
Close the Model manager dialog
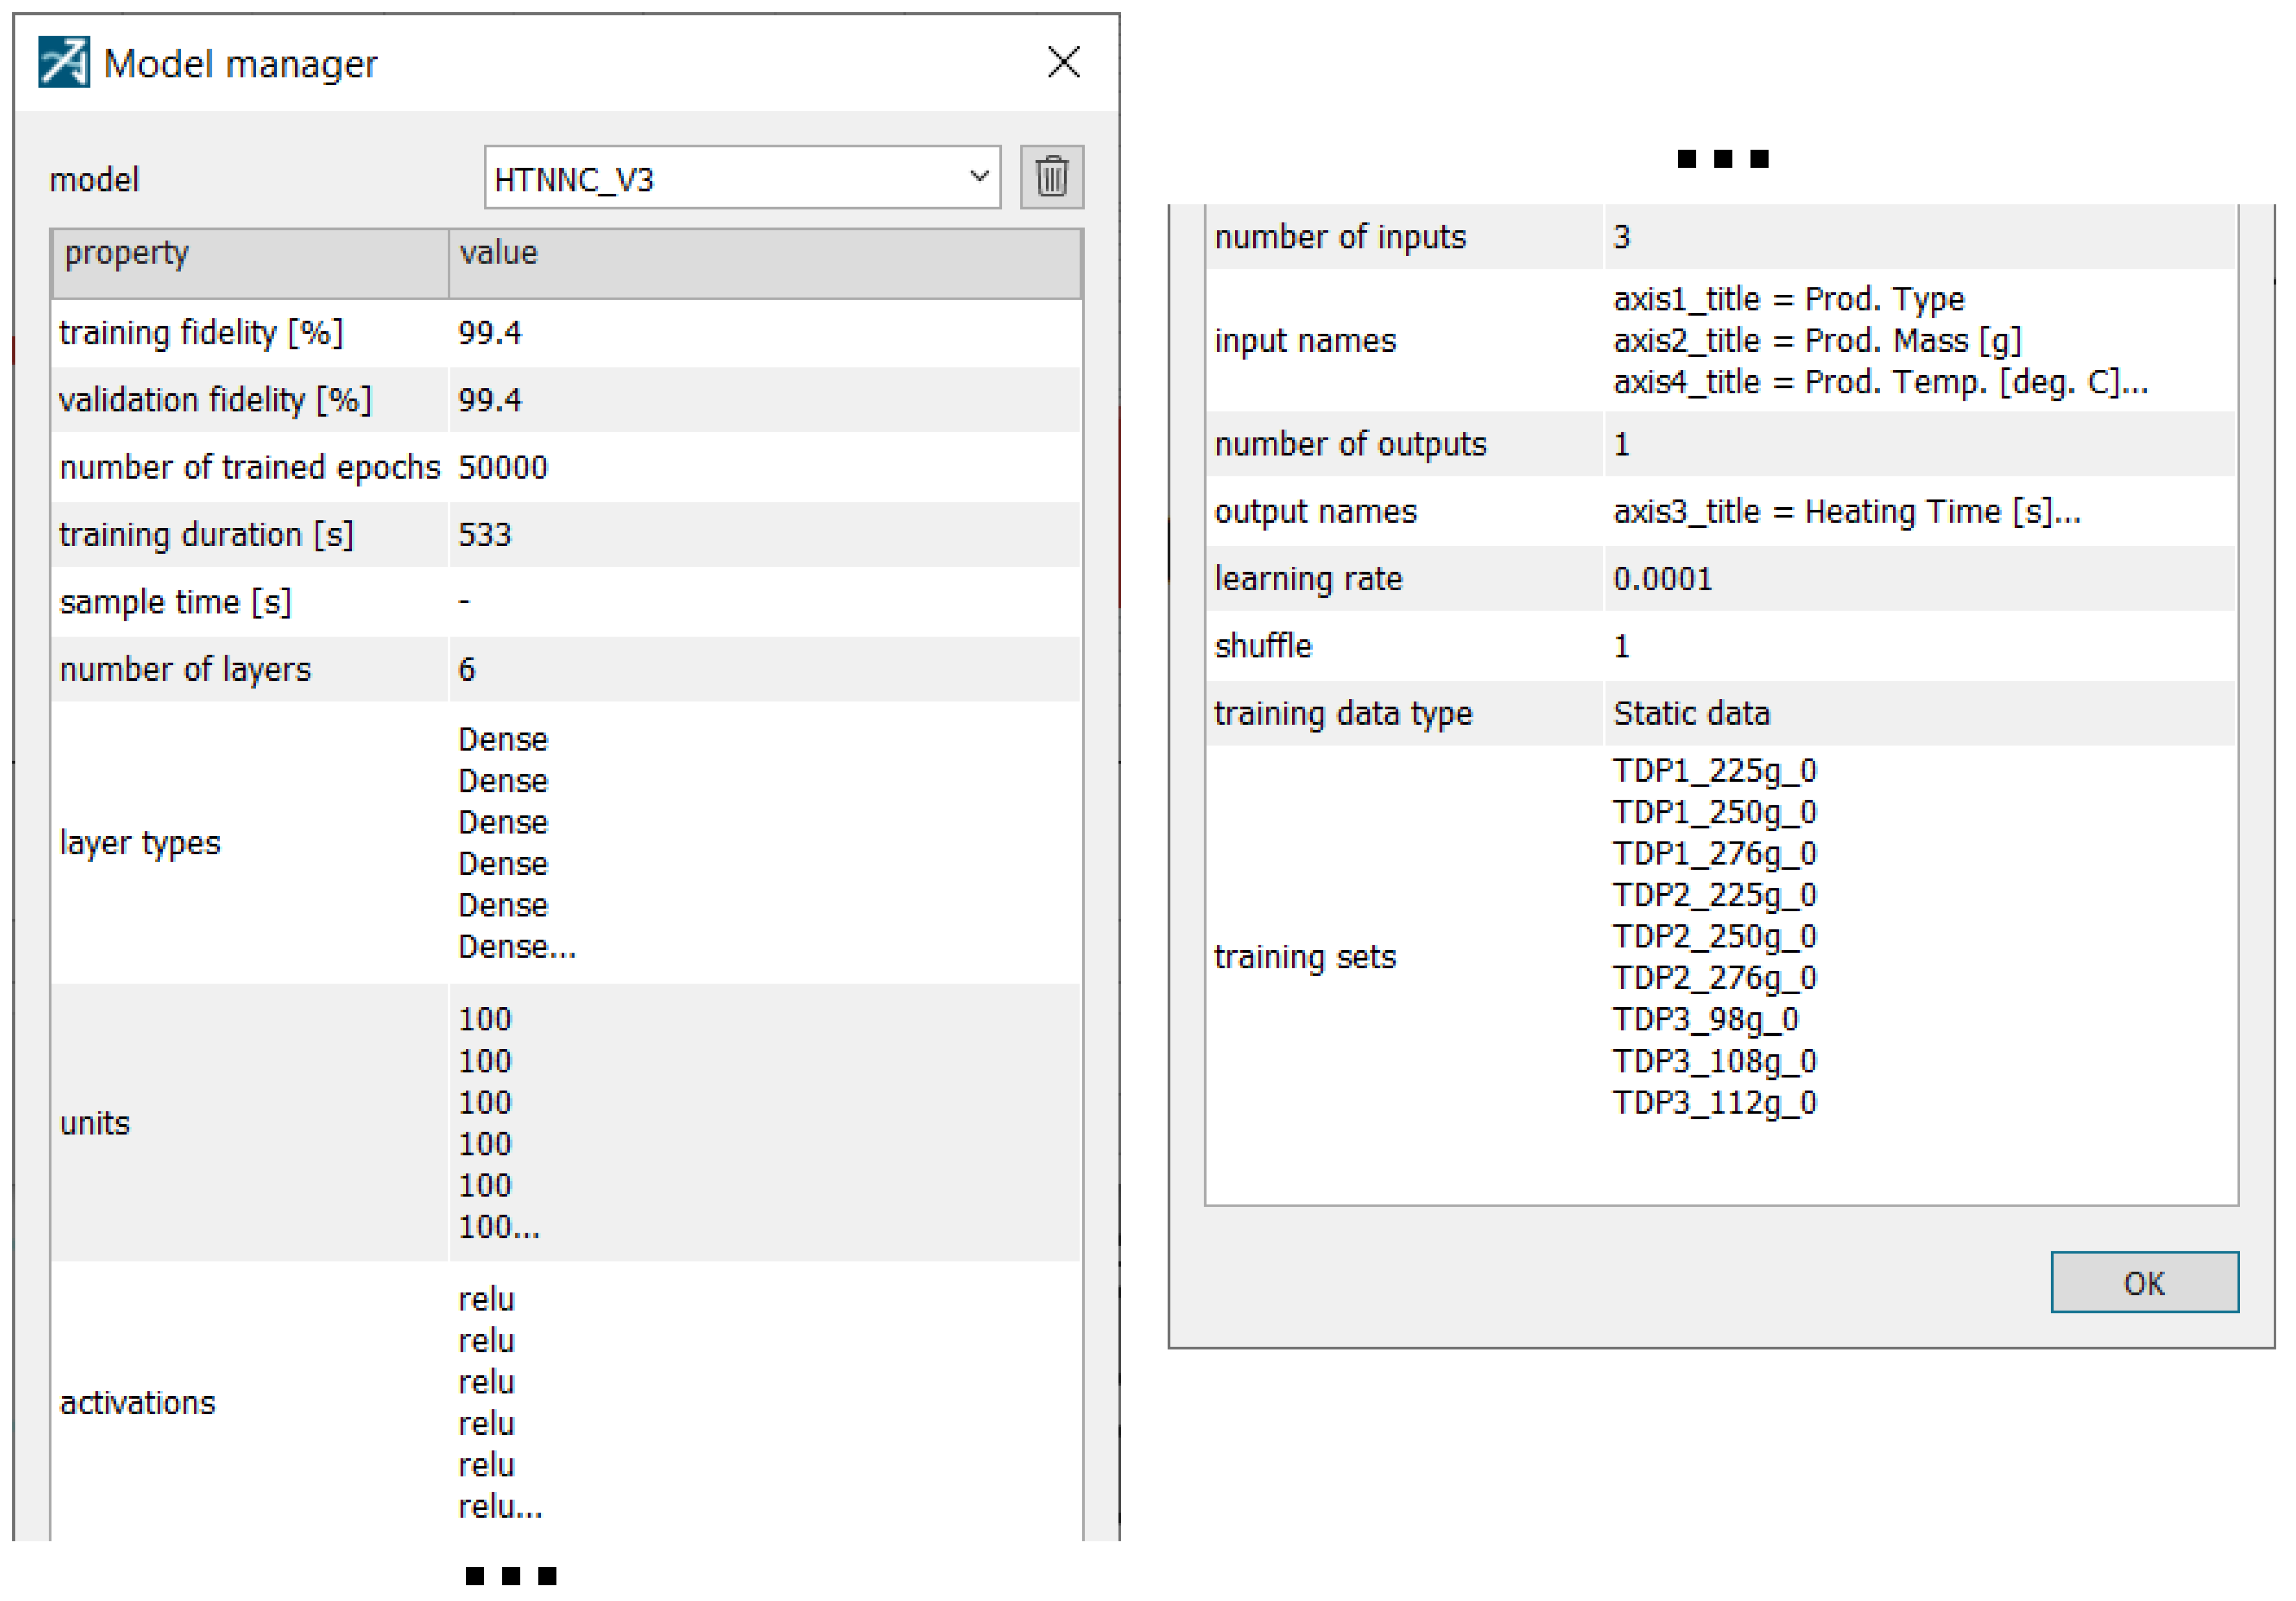tap(1063, 62)
